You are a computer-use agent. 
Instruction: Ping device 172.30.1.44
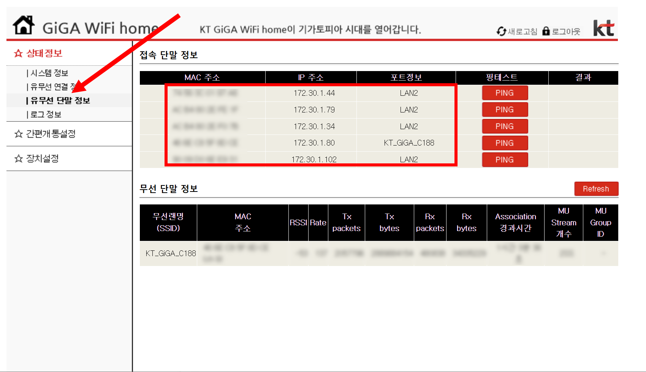click(505, 93)
